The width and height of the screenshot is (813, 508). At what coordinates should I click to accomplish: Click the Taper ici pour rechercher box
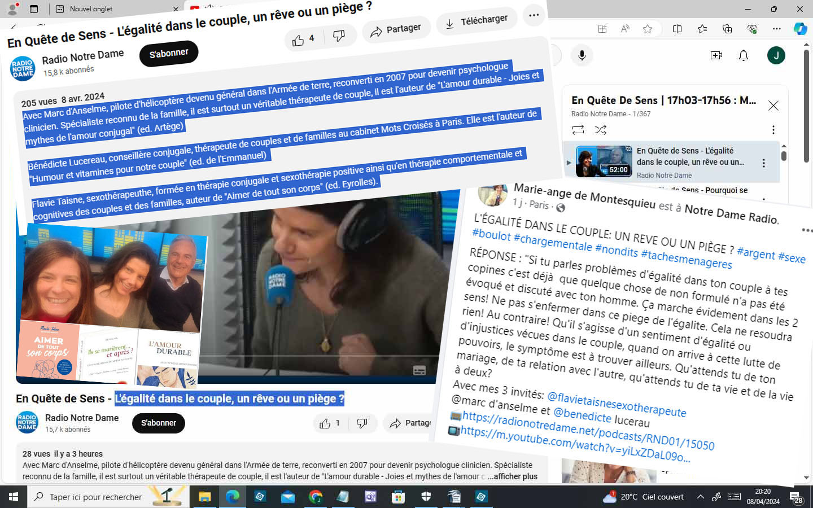pyautogui.click(x=107, y=497)
